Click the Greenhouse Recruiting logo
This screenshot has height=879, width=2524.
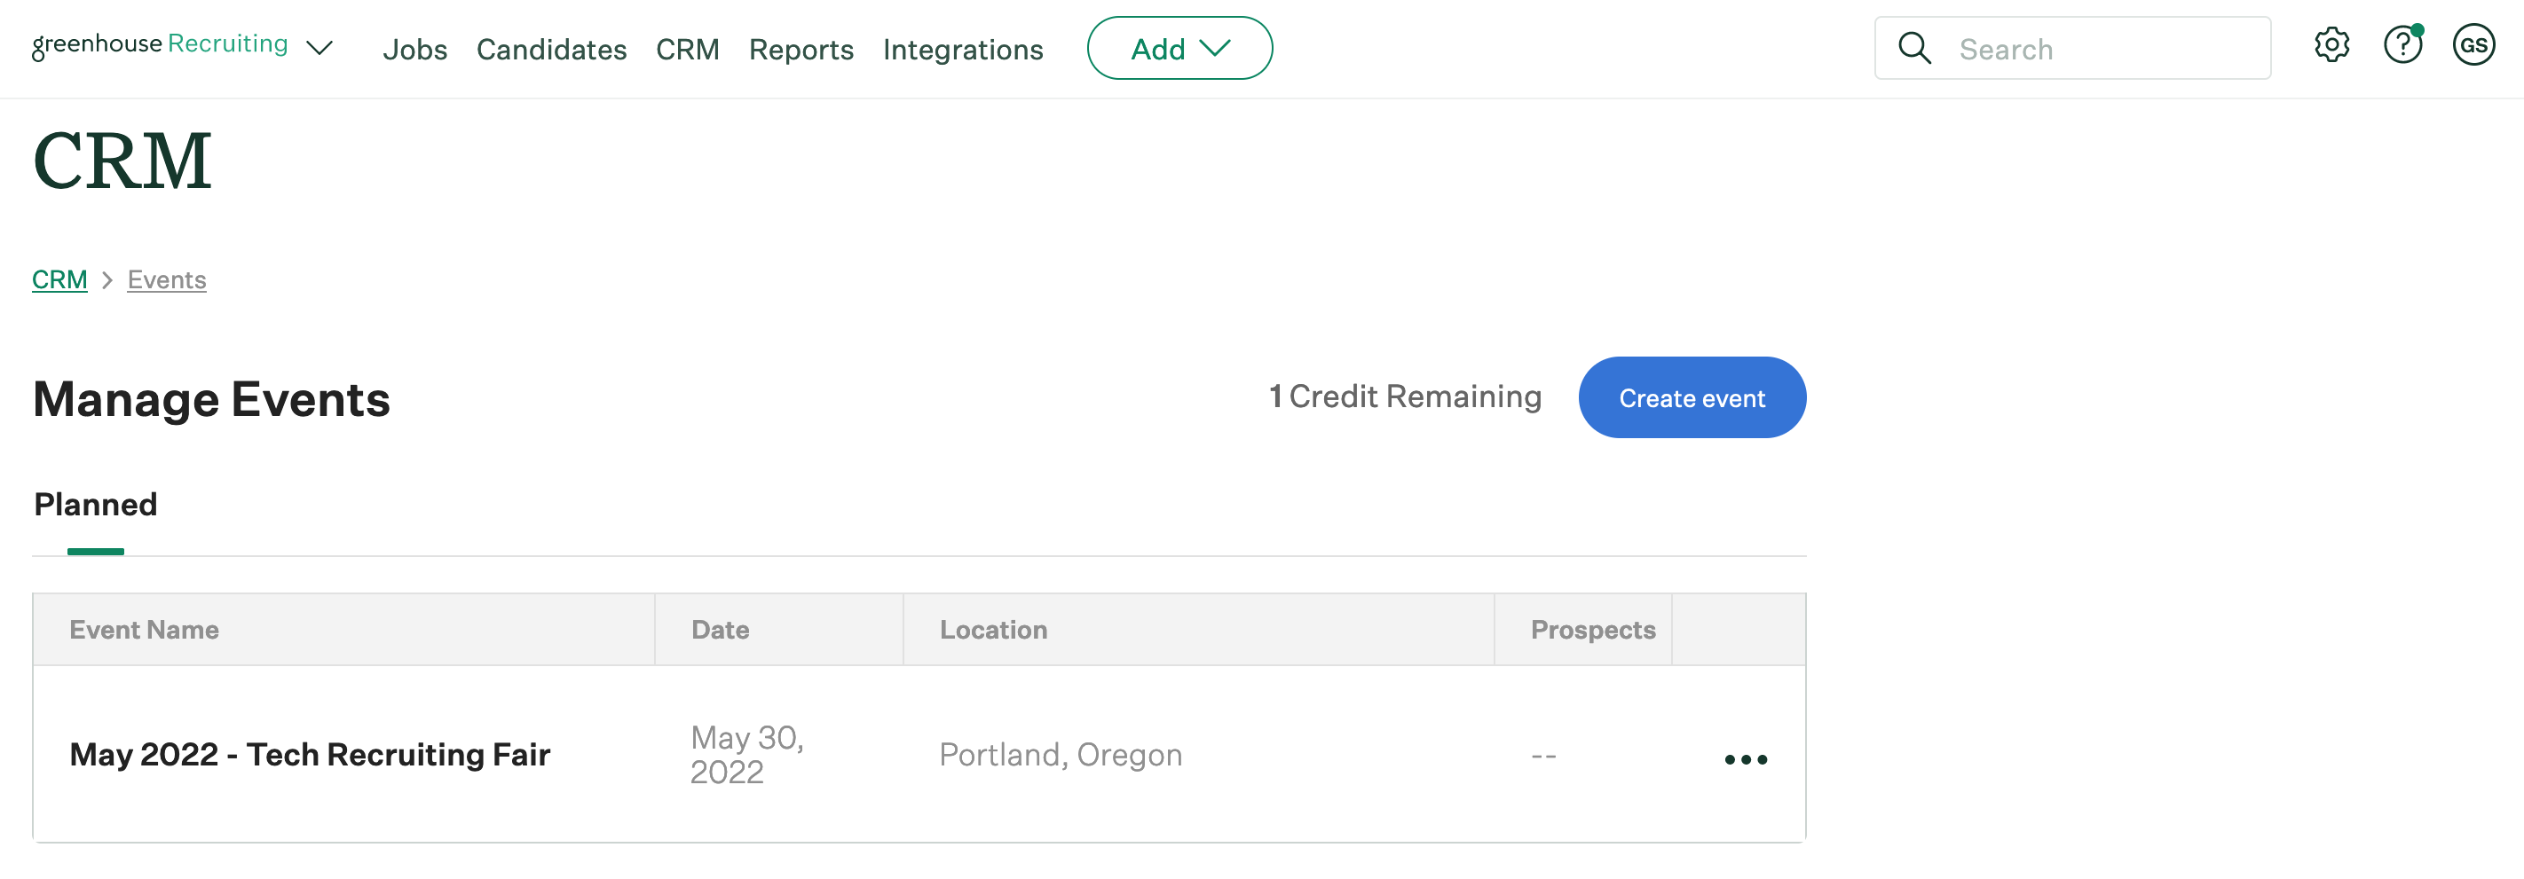coord(160,45)
